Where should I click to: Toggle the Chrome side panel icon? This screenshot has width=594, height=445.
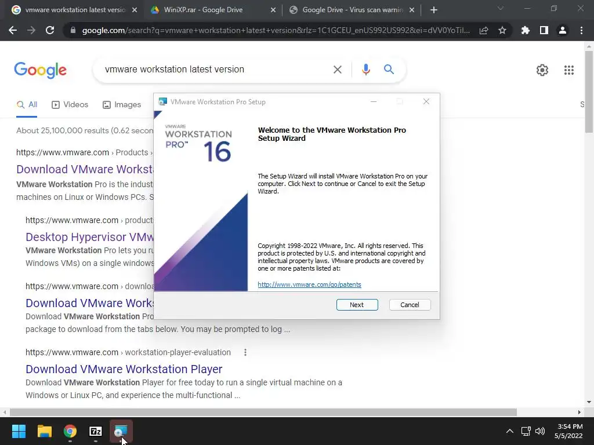click(x=544, y=30)
